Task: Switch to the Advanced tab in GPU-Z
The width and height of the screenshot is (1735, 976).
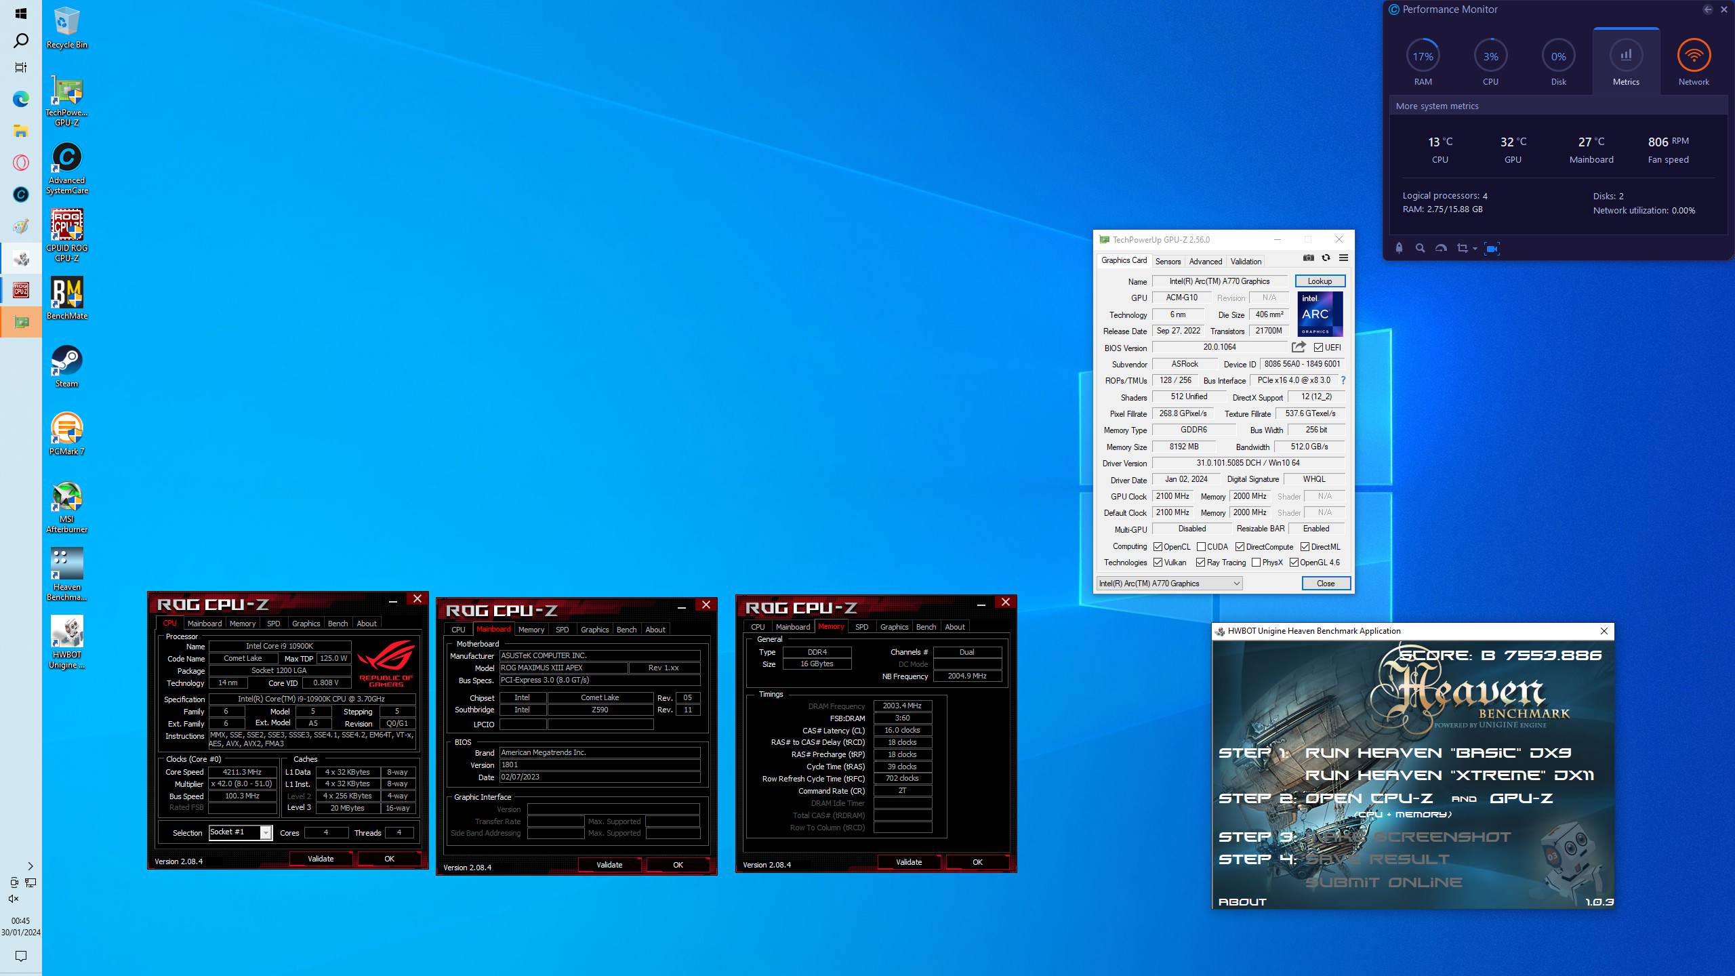Action: [1206, 262]
